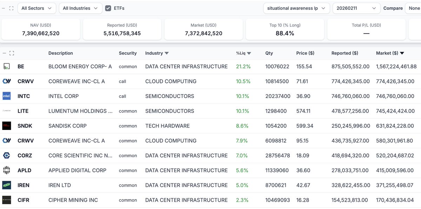Select the Total P/L (USD) card
421x209 pixels.
click(x=366, y=29)
